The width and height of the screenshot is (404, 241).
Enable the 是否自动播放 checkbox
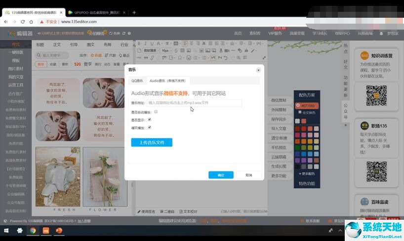click(x=156, y=112)
